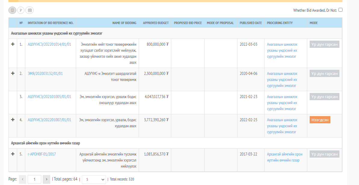359x185 pixels.
Task: Go to previous page arrow
Action: (x=23, y=179)
